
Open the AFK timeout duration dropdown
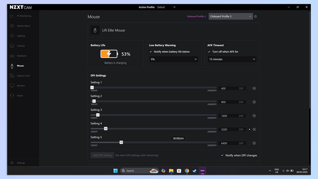232,59
